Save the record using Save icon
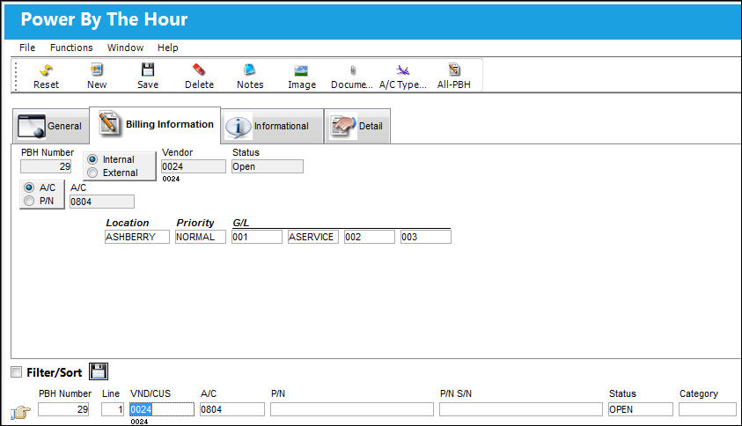The image size is (742, 426). [148, 70]
